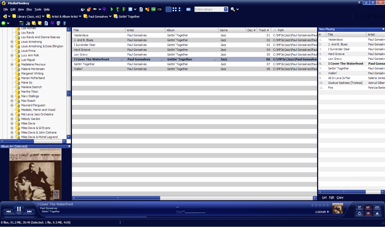The image size is (385, 227).
Task: Switch to album art with details view
Action: click(180, 9)
